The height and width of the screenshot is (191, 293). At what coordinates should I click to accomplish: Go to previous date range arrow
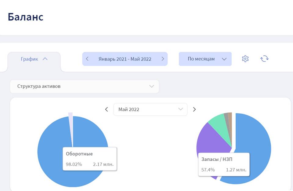click(87, 59)
